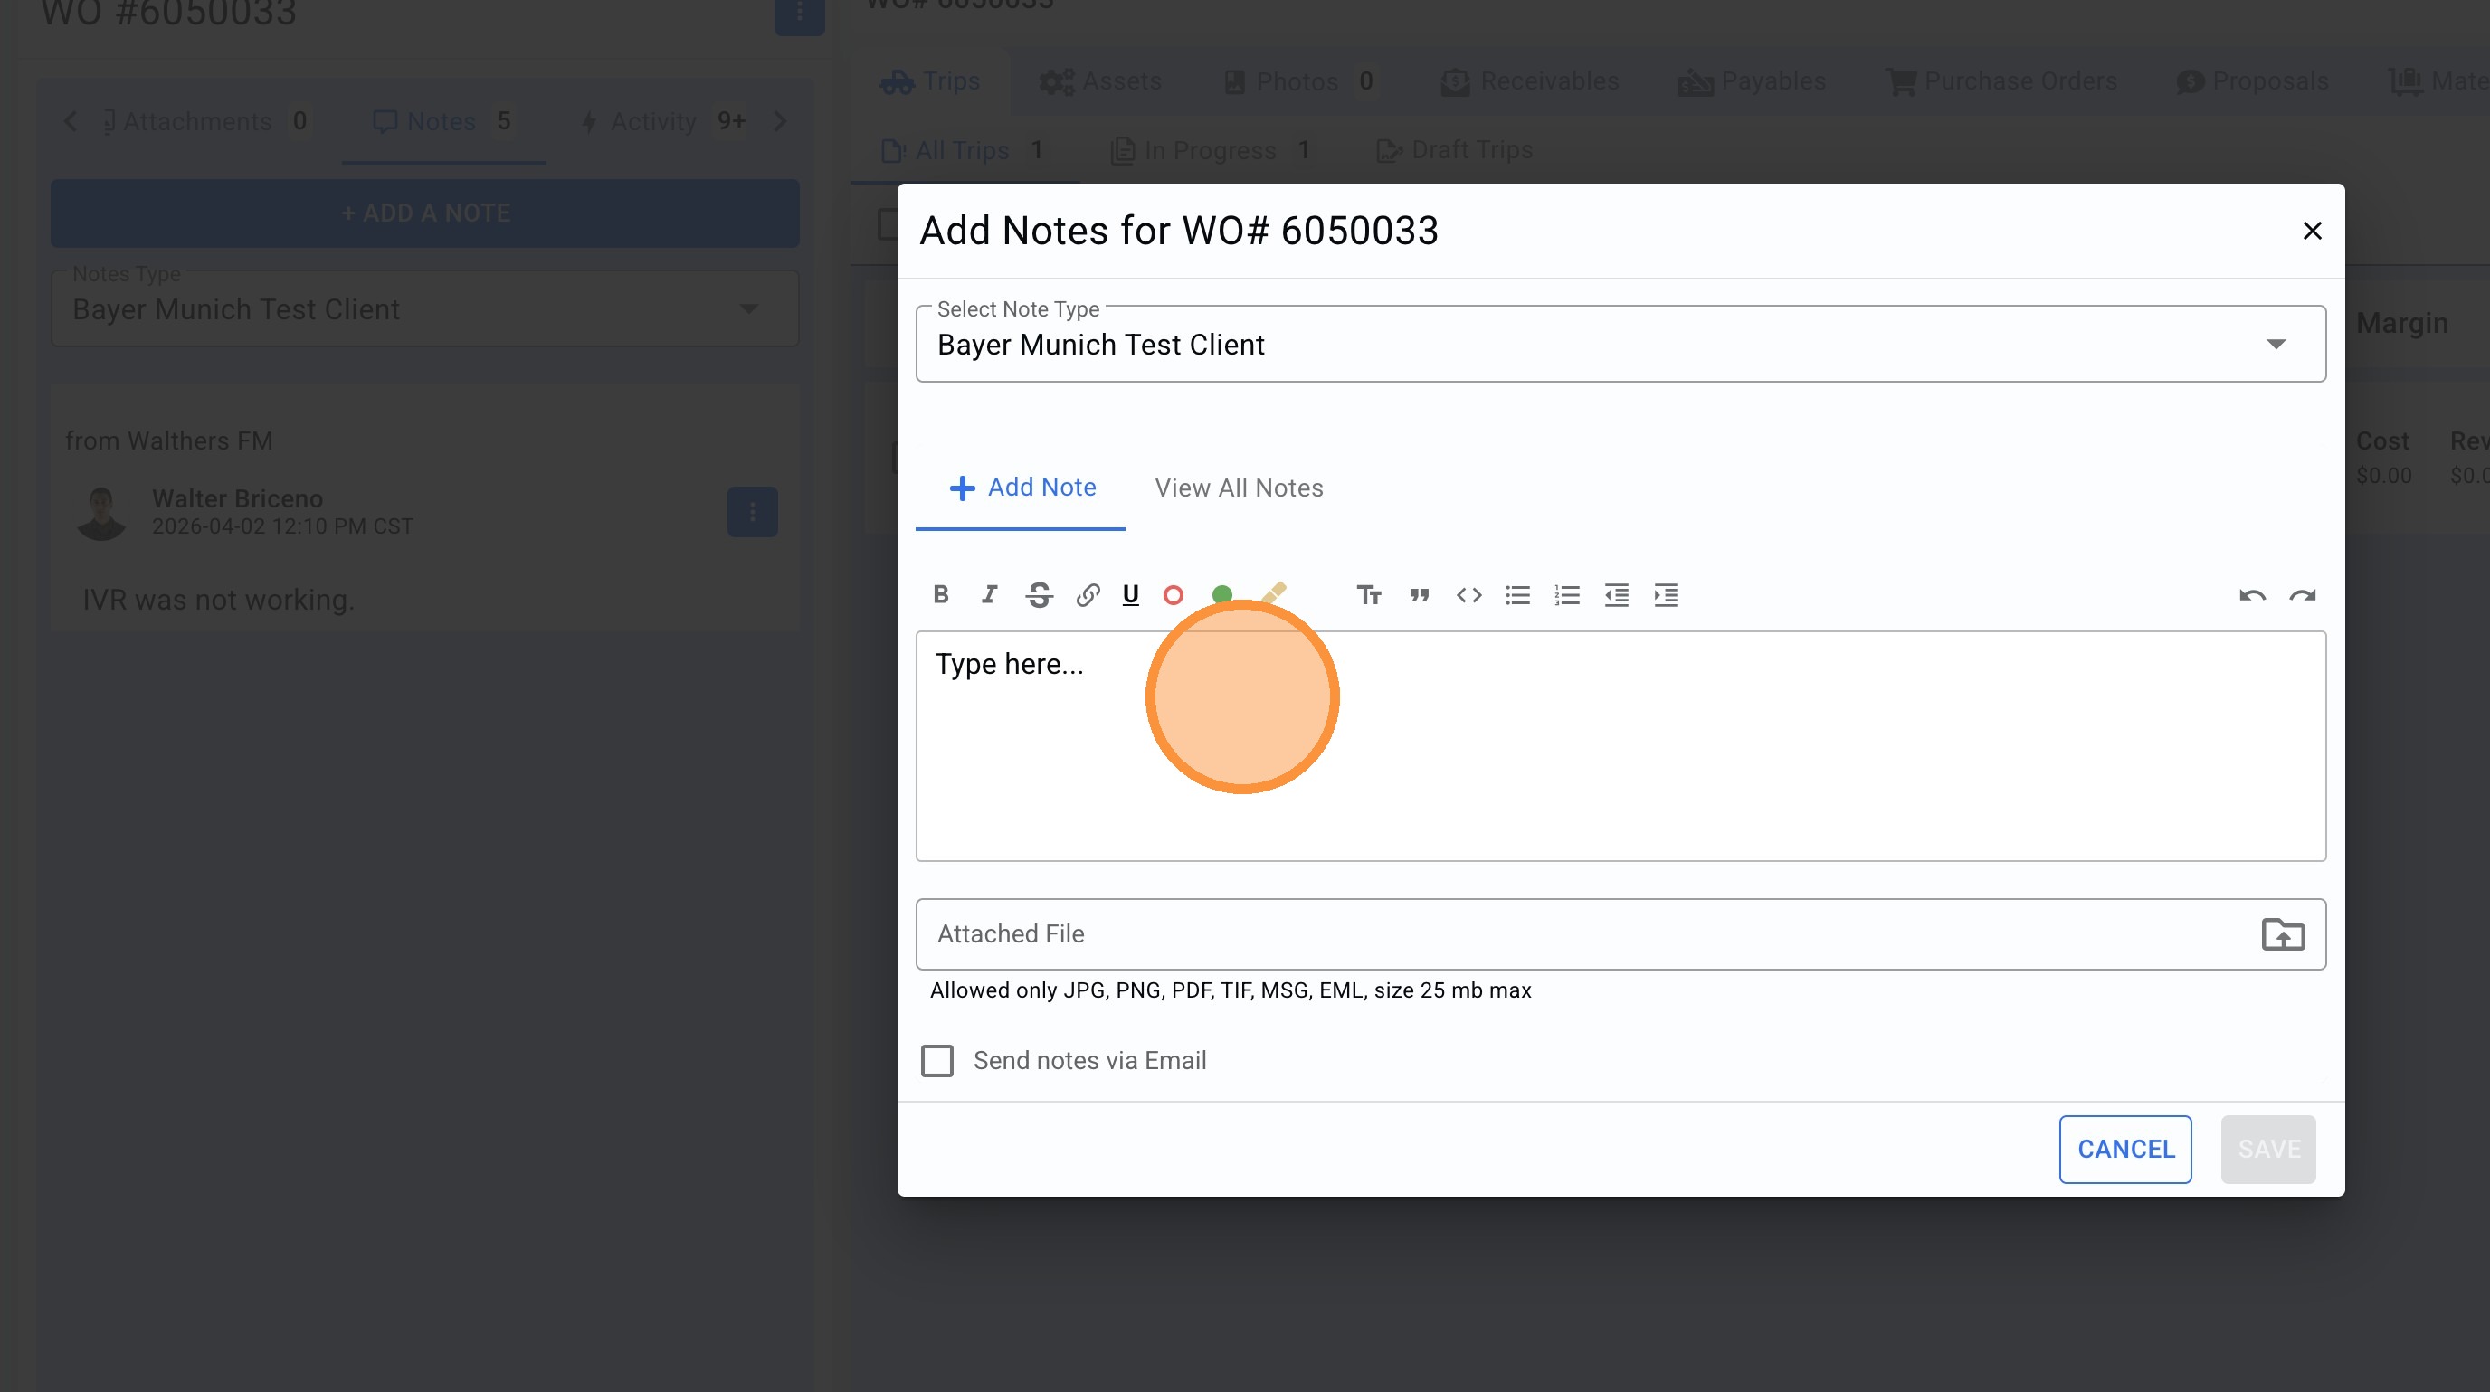
Task: Insert a block quote
Action: (1419, 595)
